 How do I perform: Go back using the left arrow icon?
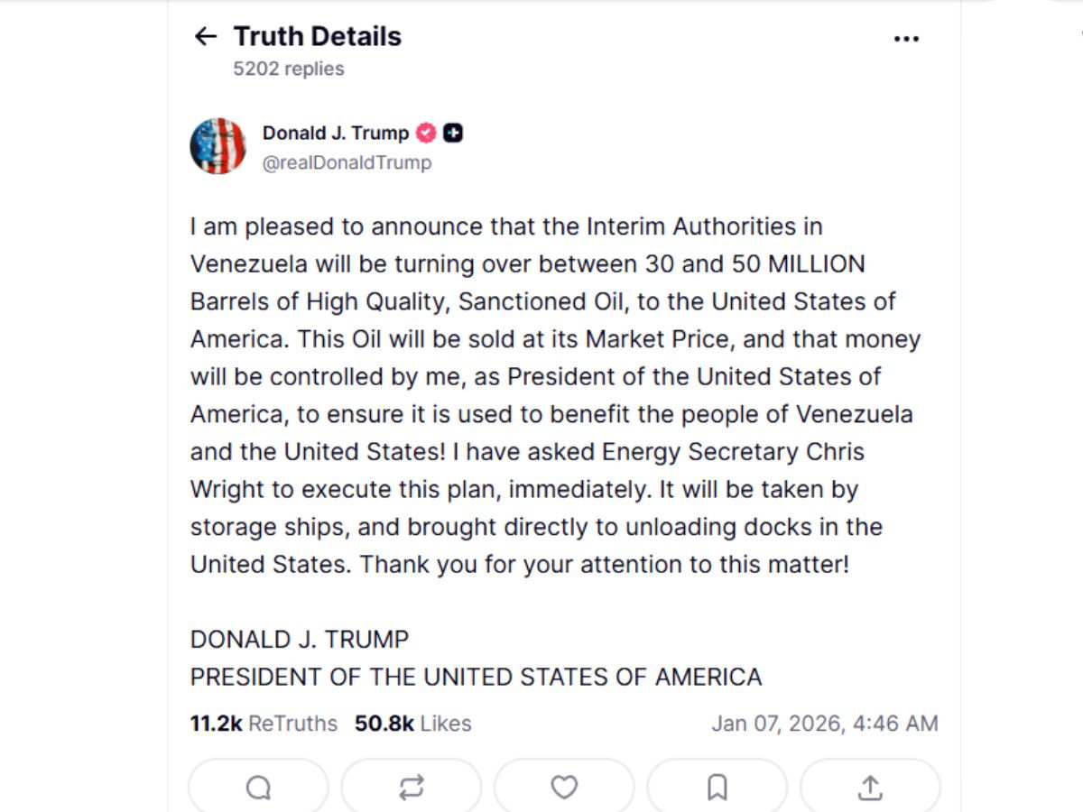click(206, 36)
